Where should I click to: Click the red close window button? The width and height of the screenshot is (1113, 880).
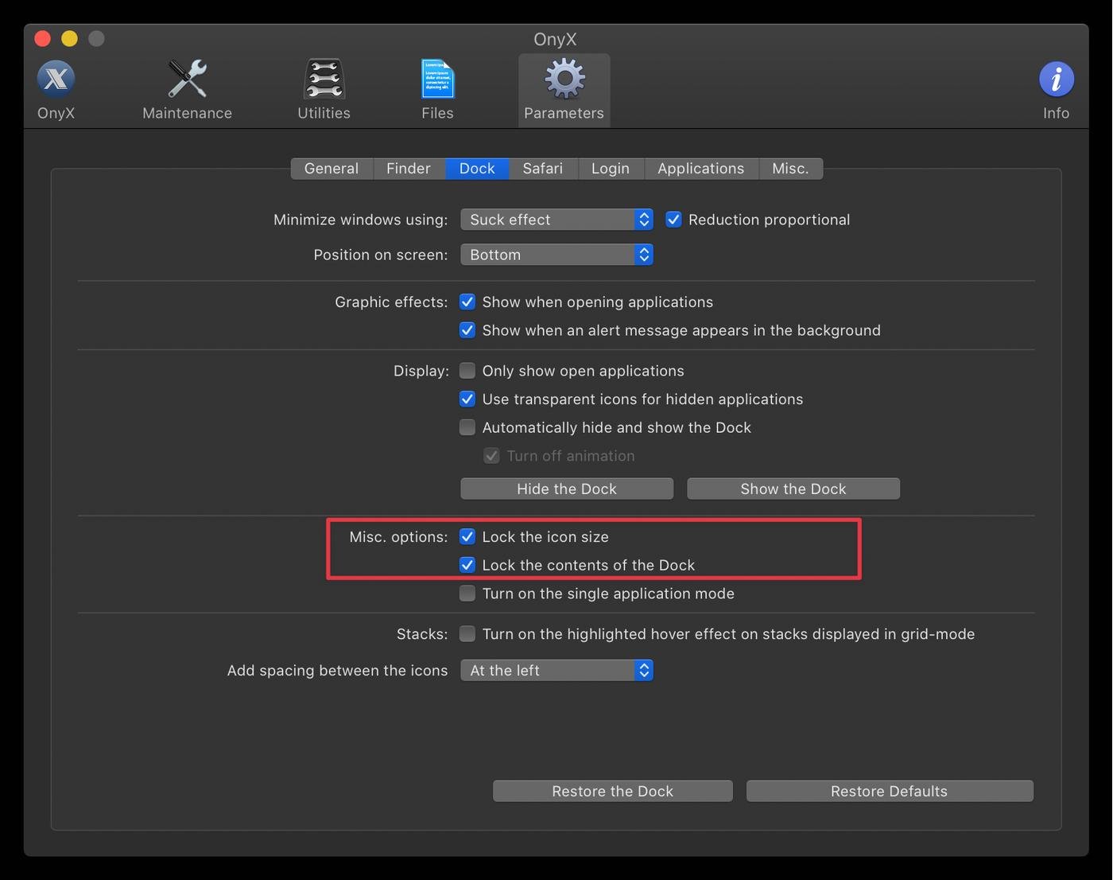(43, 38)
